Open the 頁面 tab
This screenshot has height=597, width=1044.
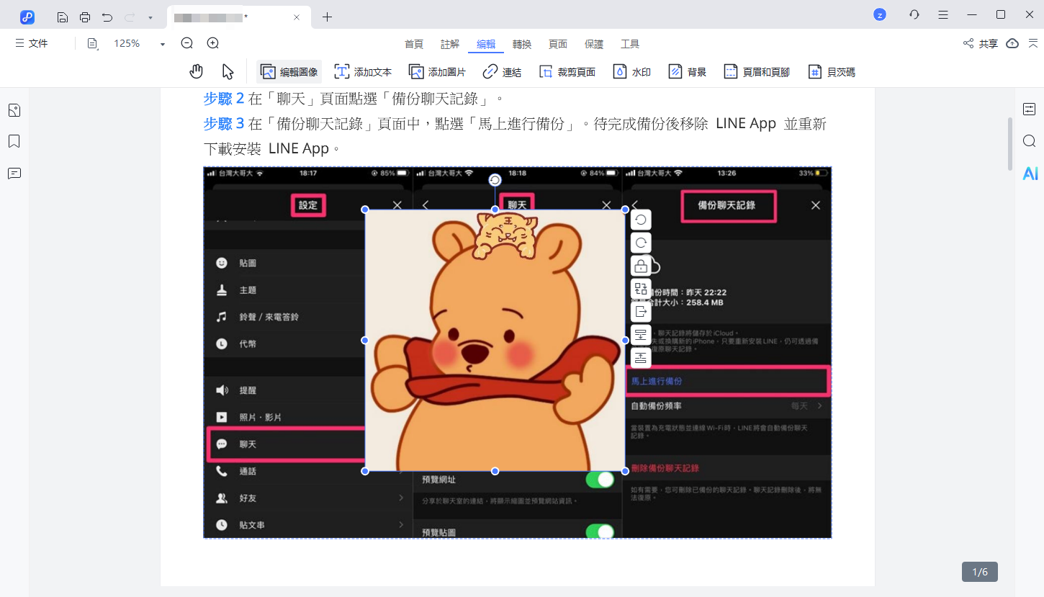[x=558, y=44]
